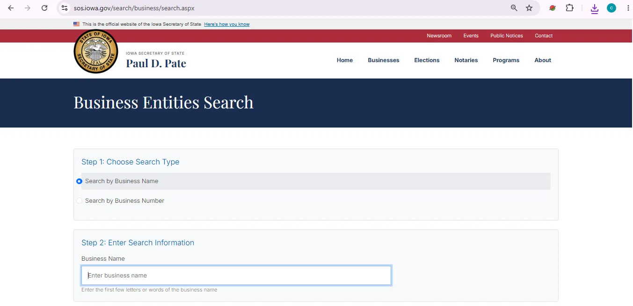
Task: Click the US flag icon in the banner
Action: 76,24
